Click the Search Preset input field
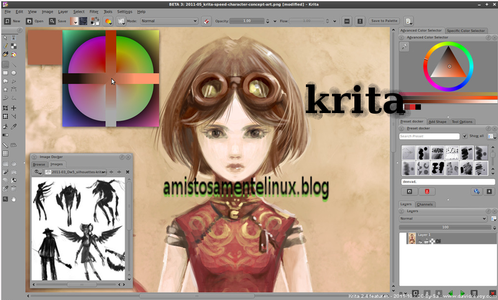498x300 pixels. pos(429,136)
